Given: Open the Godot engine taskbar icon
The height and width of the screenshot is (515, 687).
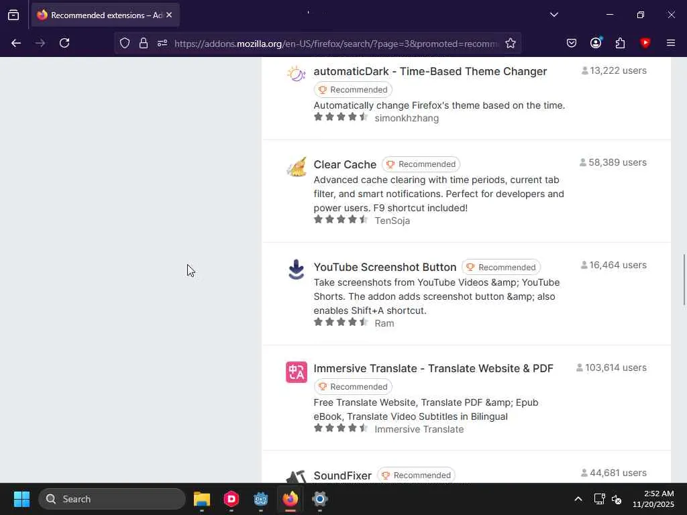Looking at the screenshot, I should pyautogui.click(x=261, y=499).
